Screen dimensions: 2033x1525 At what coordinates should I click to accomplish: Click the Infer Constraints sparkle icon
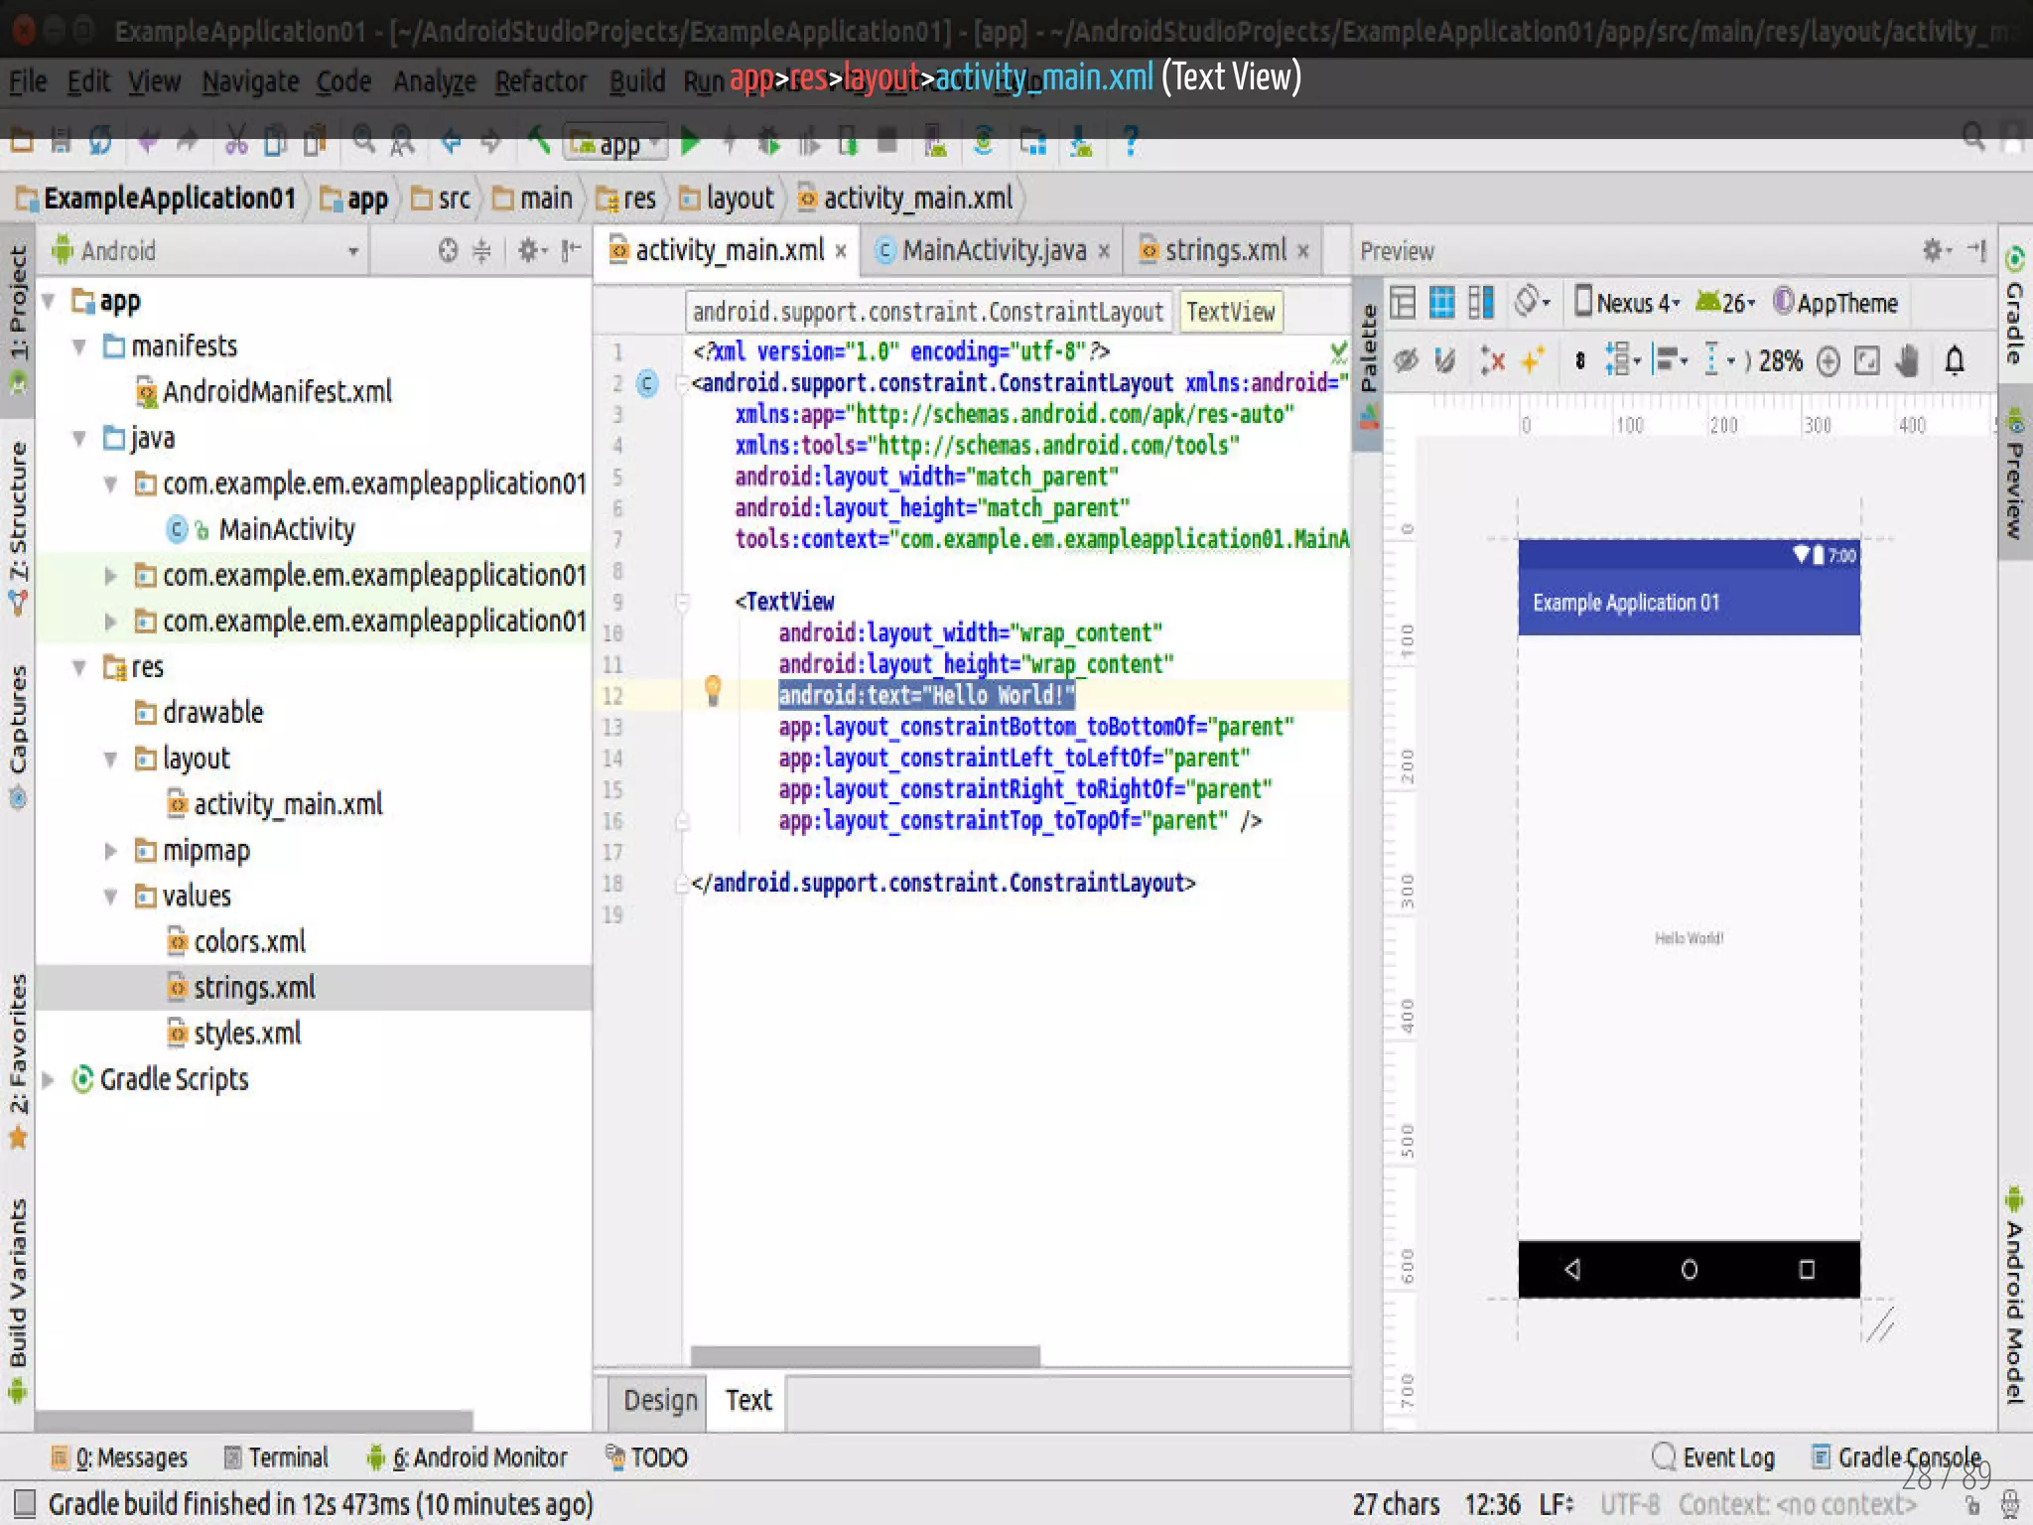coord(1533,360)
